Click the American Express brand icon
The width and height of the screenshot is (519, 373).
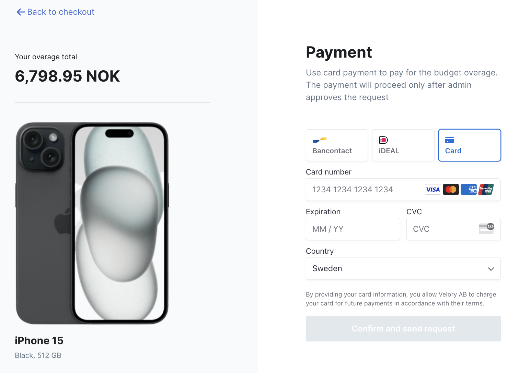[469, 189]
